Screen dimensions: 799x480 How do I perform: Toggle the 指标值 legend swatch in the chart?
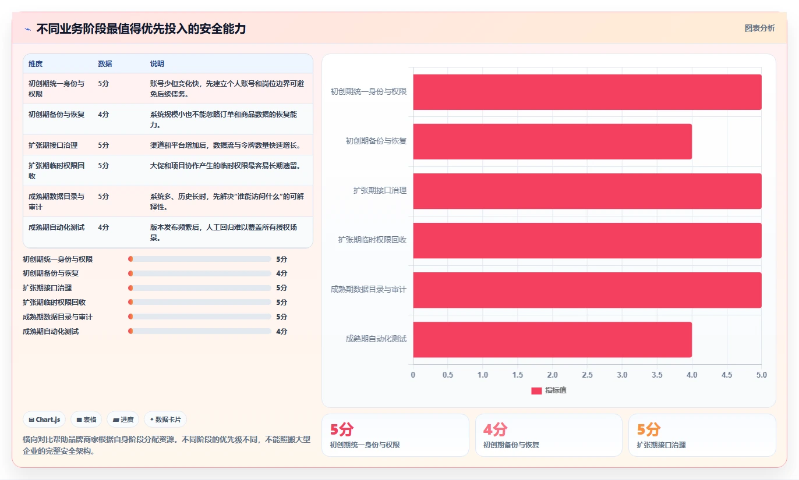(536, 390)
